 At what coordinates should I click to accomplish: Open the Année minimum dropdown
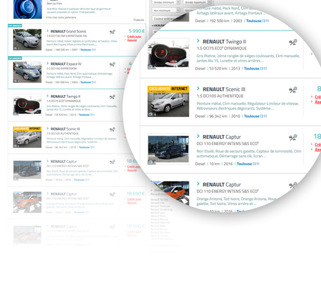coord(166,2)
